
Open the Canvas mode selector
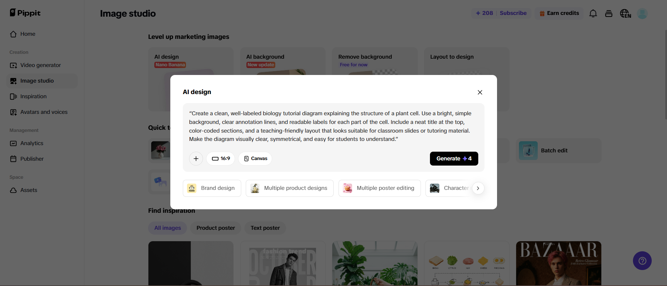[255, 159]
